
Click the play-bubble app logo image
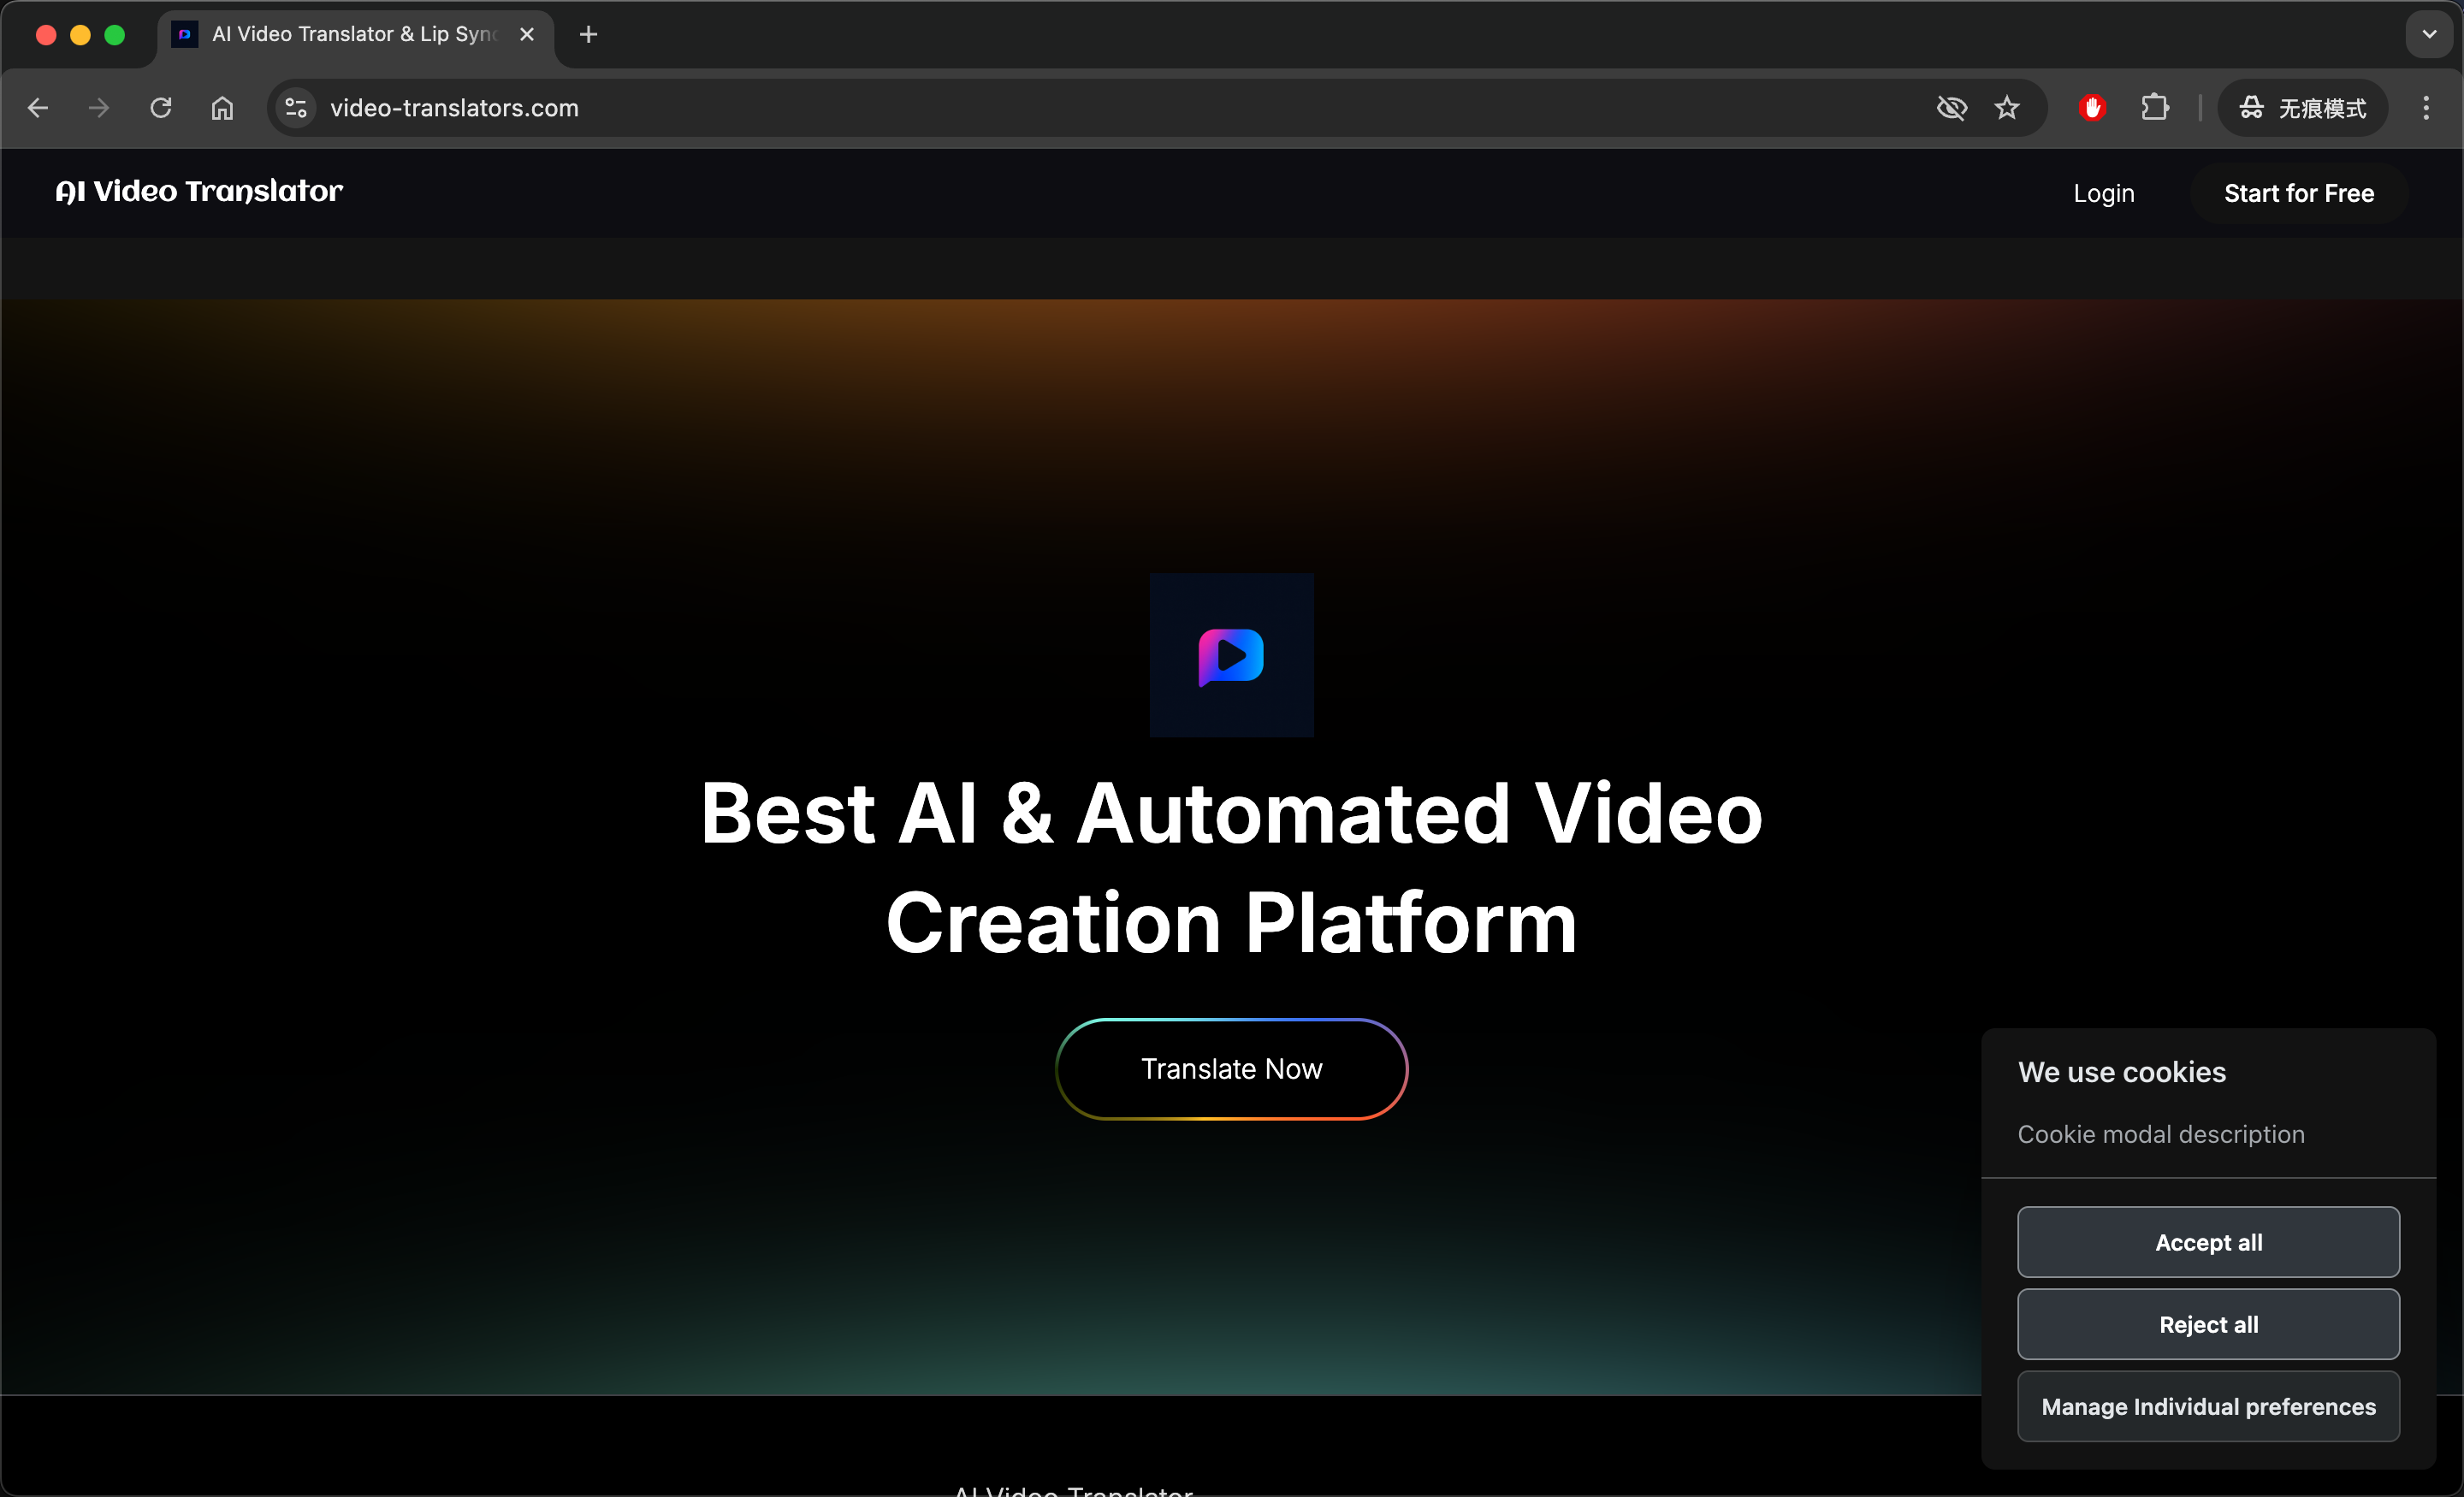(1231, 656)
